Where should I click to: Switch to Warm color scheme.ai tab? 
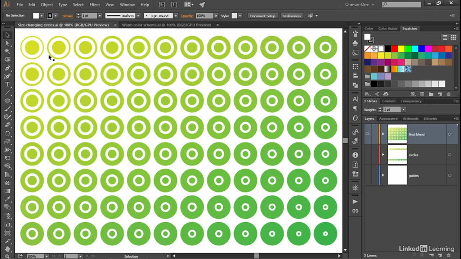pos(166,25)
